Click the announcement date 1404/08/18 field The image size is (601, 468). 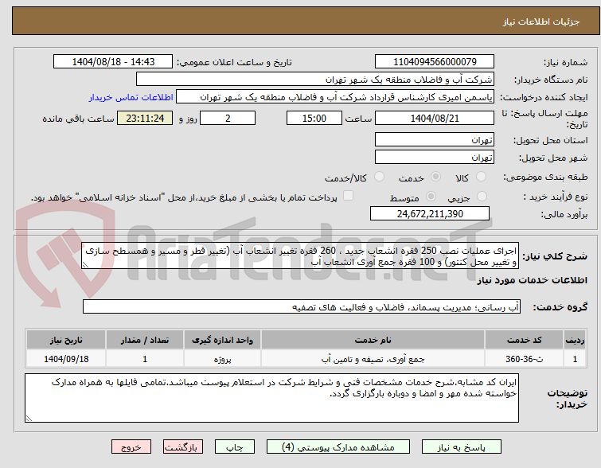pyautogui.click(x=113, y=62)
